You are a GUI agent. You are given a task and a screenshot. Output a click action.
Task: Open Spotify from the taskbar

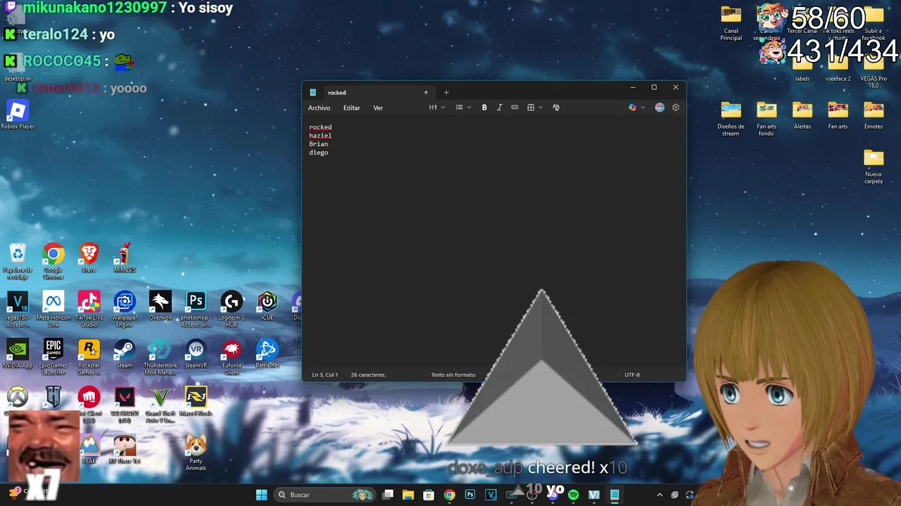click(573, 495)
